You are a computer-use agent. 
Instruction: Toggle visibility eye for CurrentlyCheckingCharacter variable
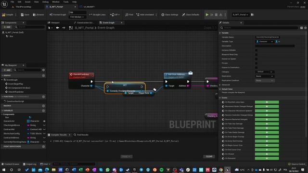pyautogui.click(x=44, y=142)
